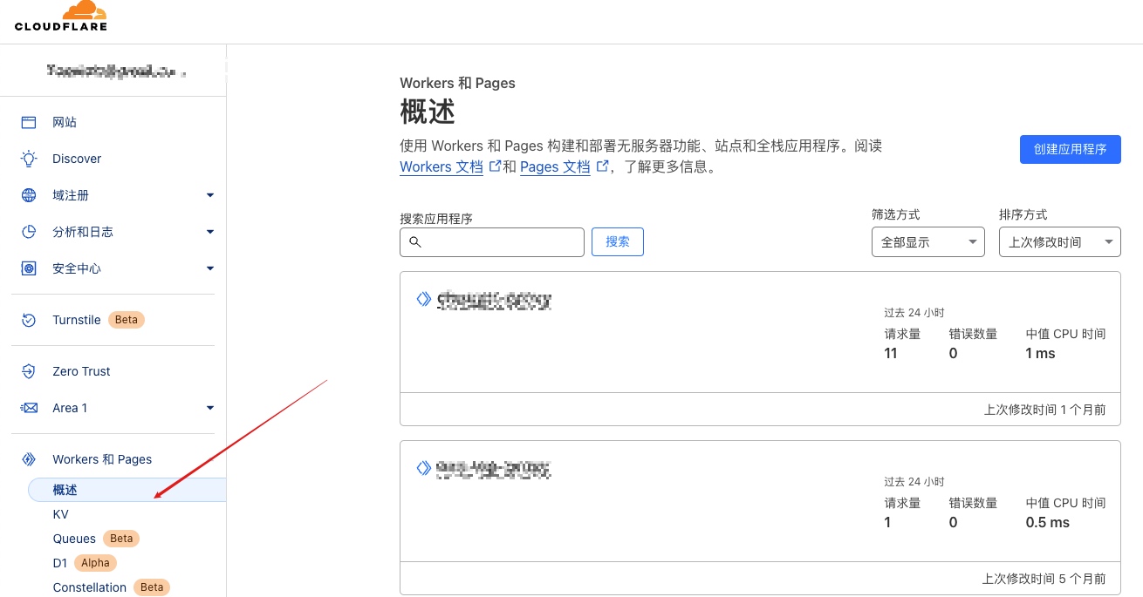Click the Beta badge next to Constellation
The image size is (1143, 597).
152,587
